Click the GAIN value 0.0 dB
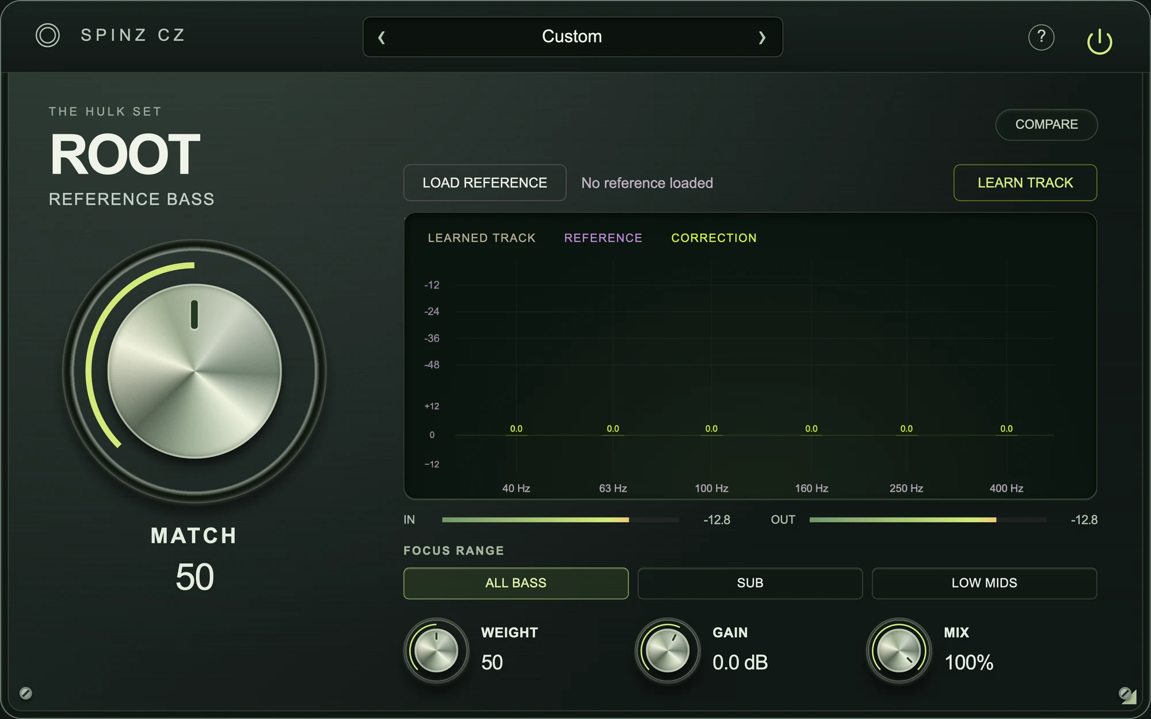This screenshot has height=719, width=1151. pos(740,663)
